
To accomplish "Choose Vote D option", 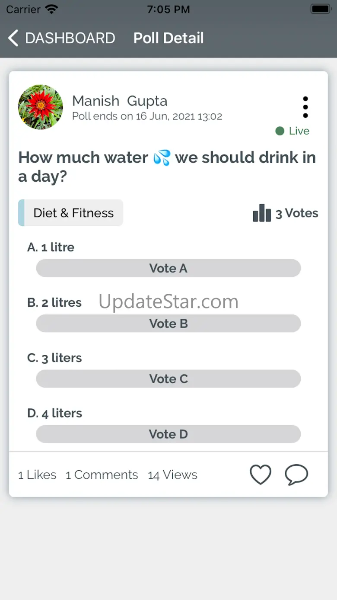I will (168, 434).
